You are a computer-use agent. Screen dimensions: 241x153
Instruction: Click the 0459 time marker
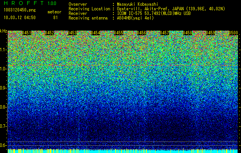point(210,33)
